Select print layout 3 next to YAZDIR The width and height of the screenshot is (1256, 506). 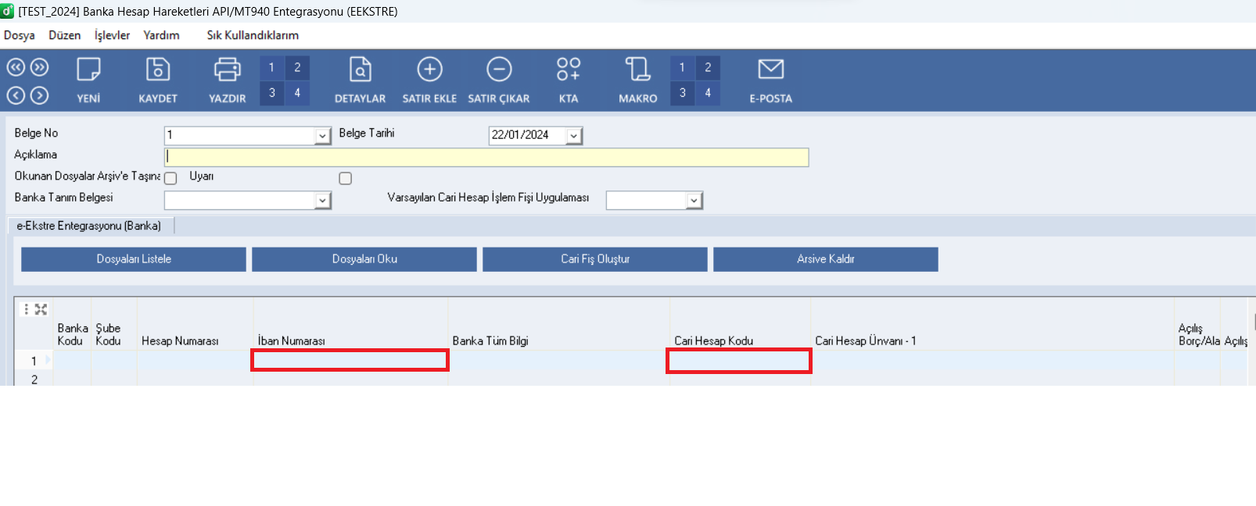point(272,93)
